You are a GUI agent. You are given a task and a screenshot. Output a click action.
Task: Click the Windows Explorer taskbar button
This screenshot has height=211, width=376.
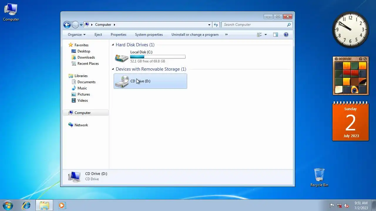44,205
